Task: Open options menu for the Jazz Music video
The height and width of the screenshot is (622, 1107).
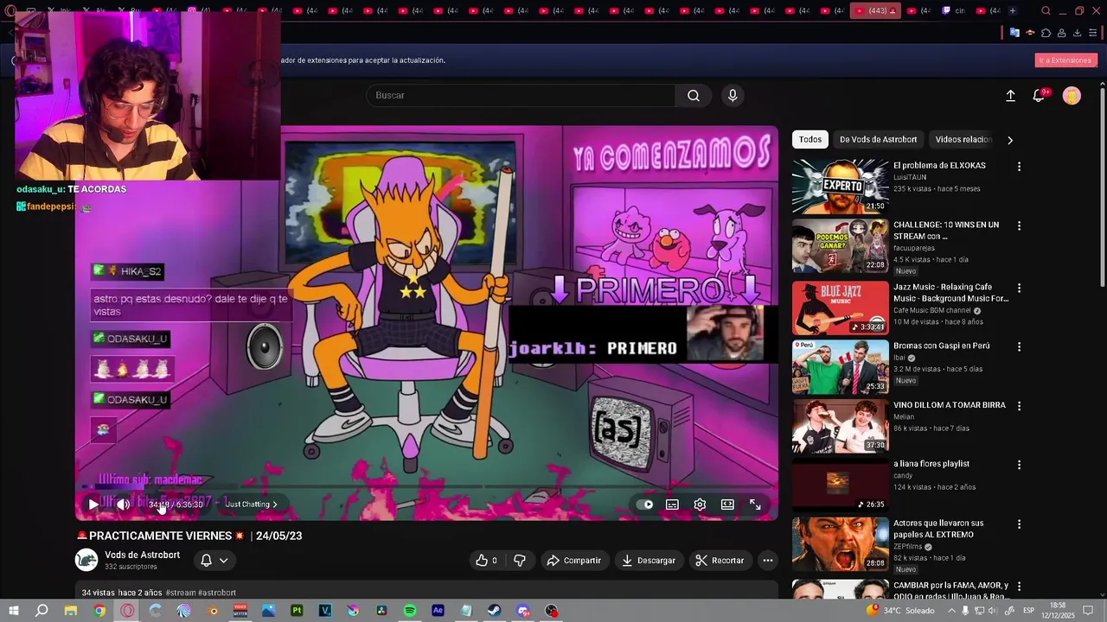Action: 1019,288
